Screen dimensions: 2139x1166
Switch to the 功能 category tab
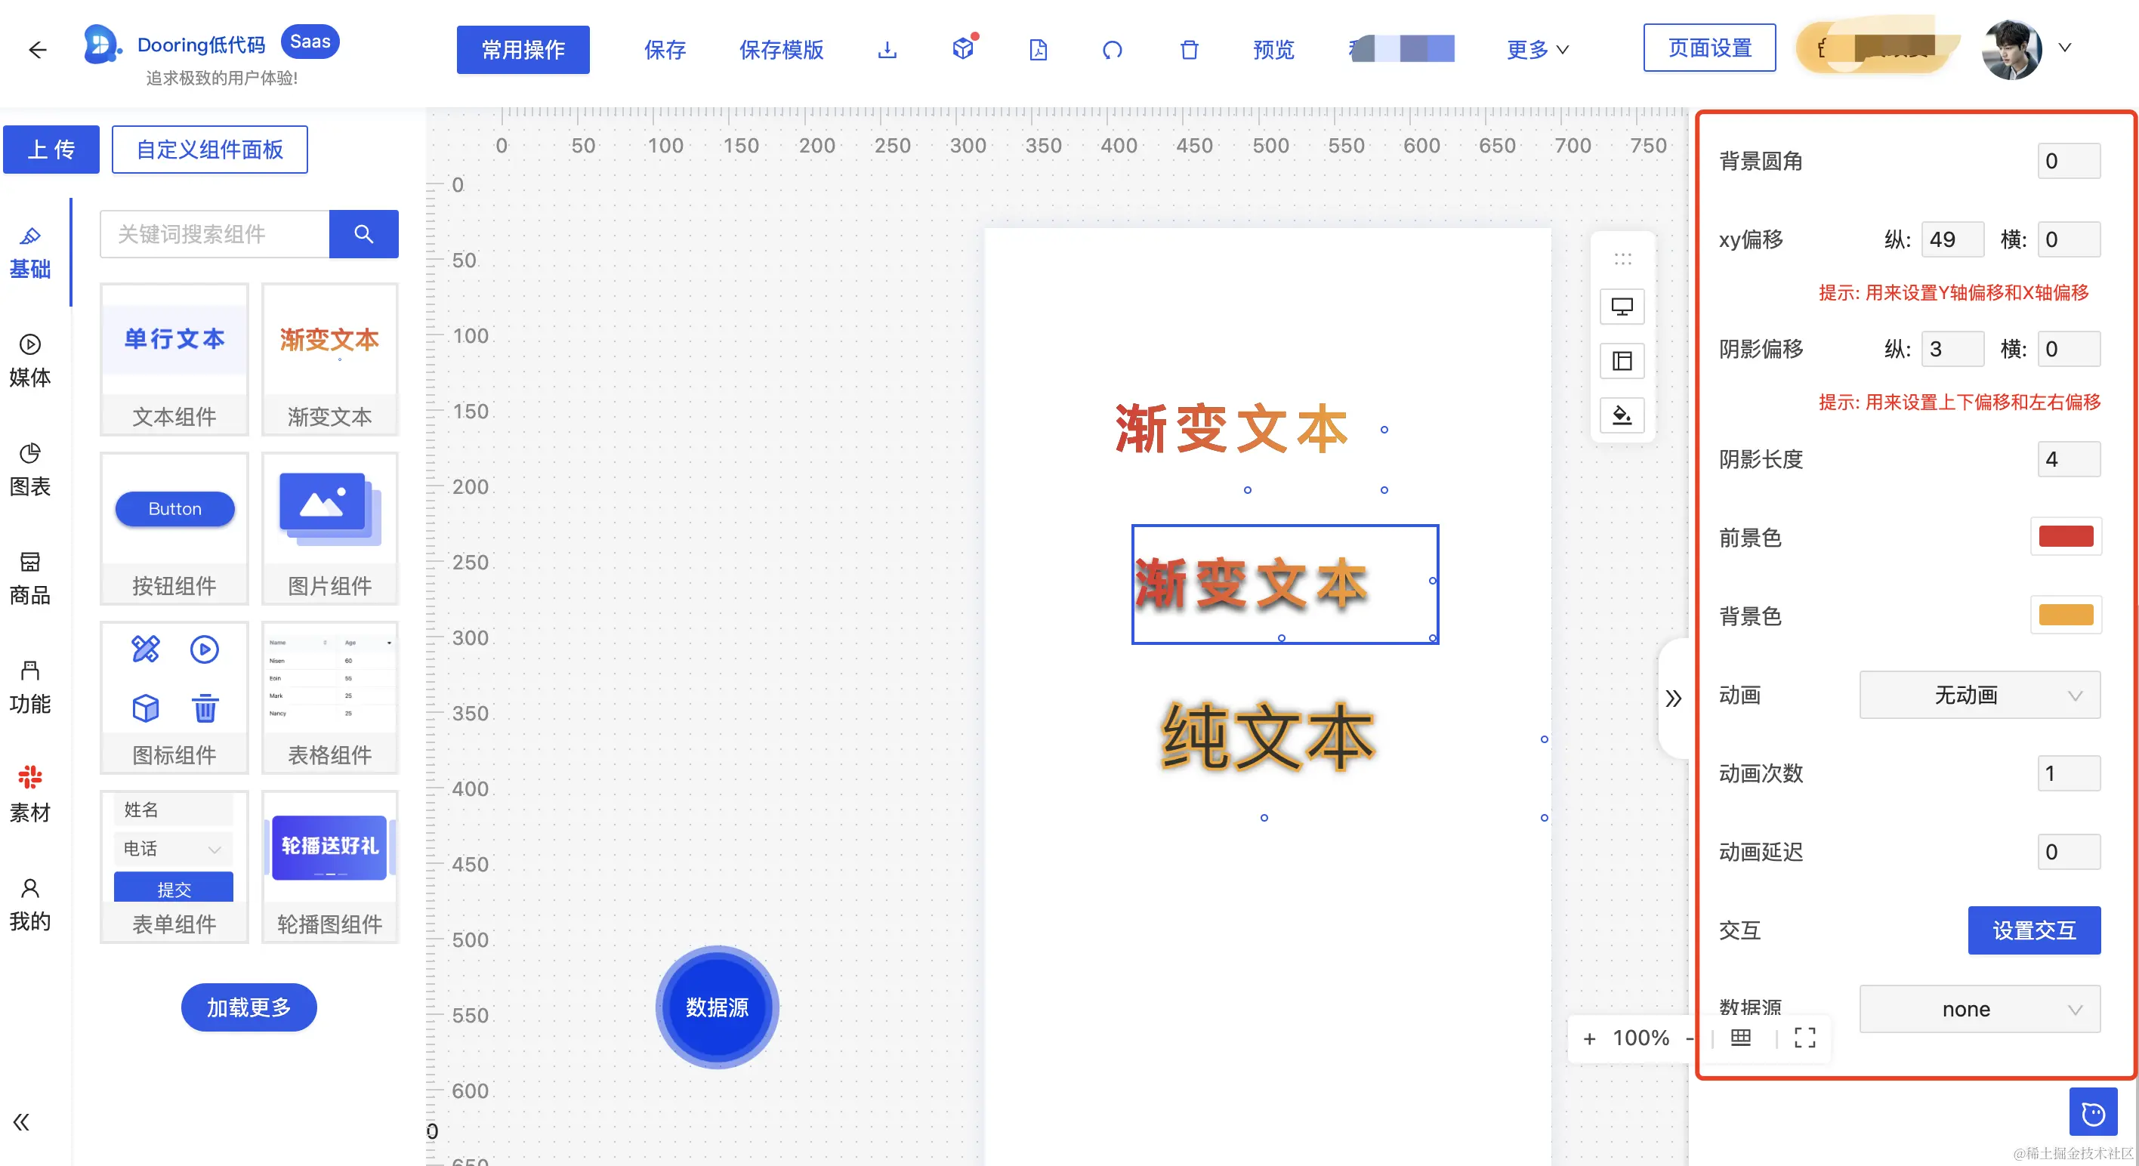[30, 688]
